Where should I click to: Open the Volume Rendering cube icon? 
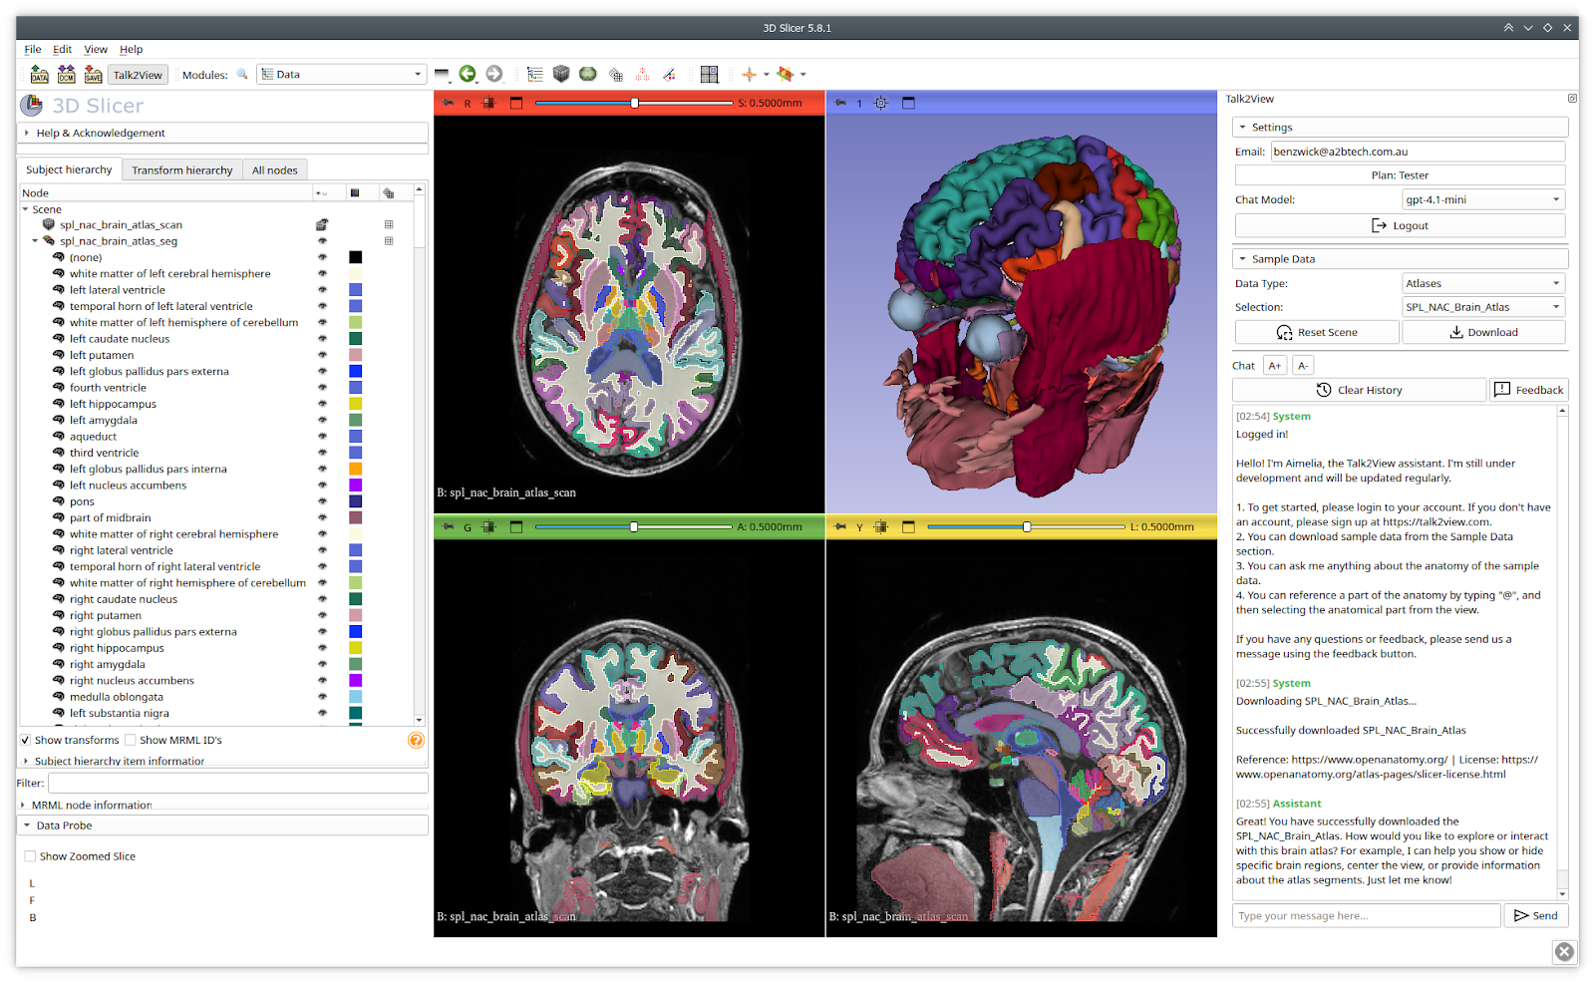click(561, 75)
